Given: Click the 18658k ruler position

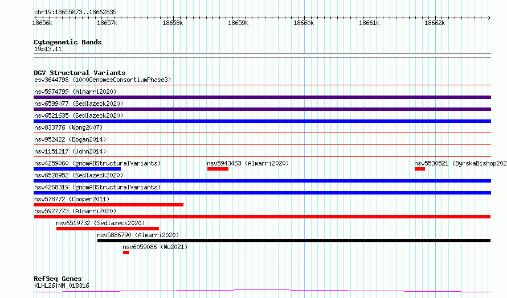Looking at the screenshot, I should point(173,23).
